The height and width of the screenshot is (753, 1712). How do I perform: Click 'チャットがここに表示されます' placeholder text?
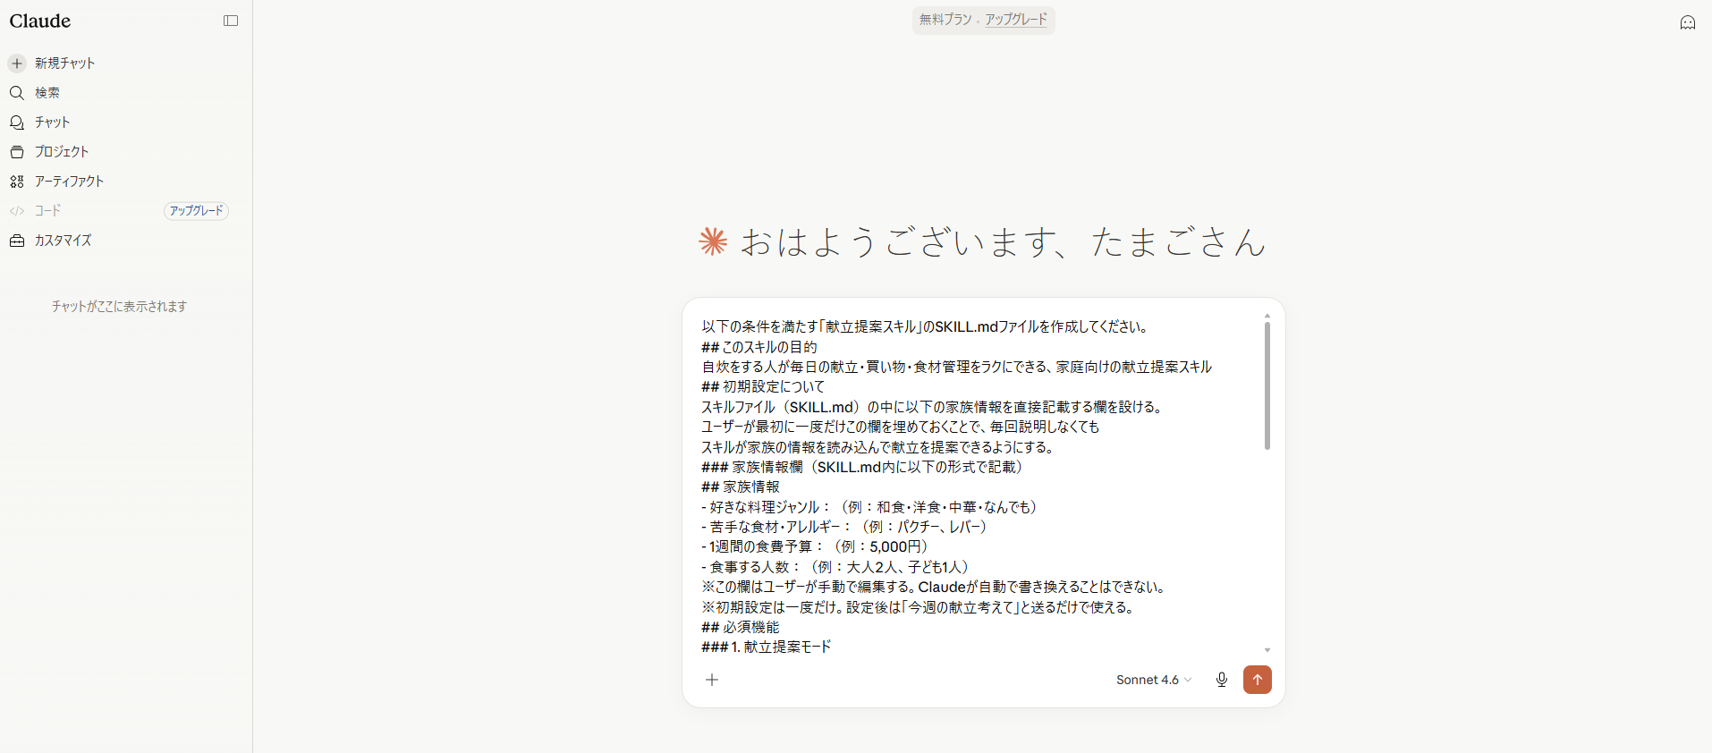pyautogui.click(x=119, y=306)
